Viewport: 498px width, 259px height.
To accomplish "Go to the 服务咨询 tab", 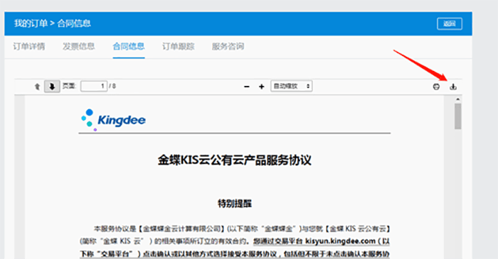I will [228, 47].
